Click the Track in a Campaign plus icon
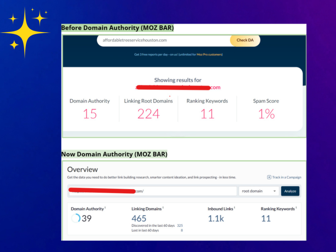 (x=269, y=177)
